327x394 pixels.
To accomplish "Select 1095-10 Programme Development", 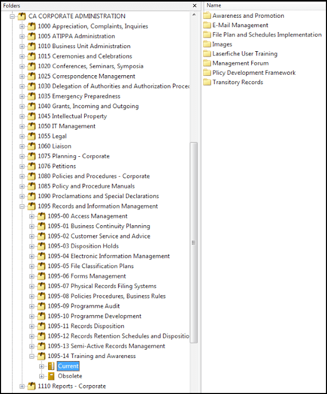I will click(95, 316).
